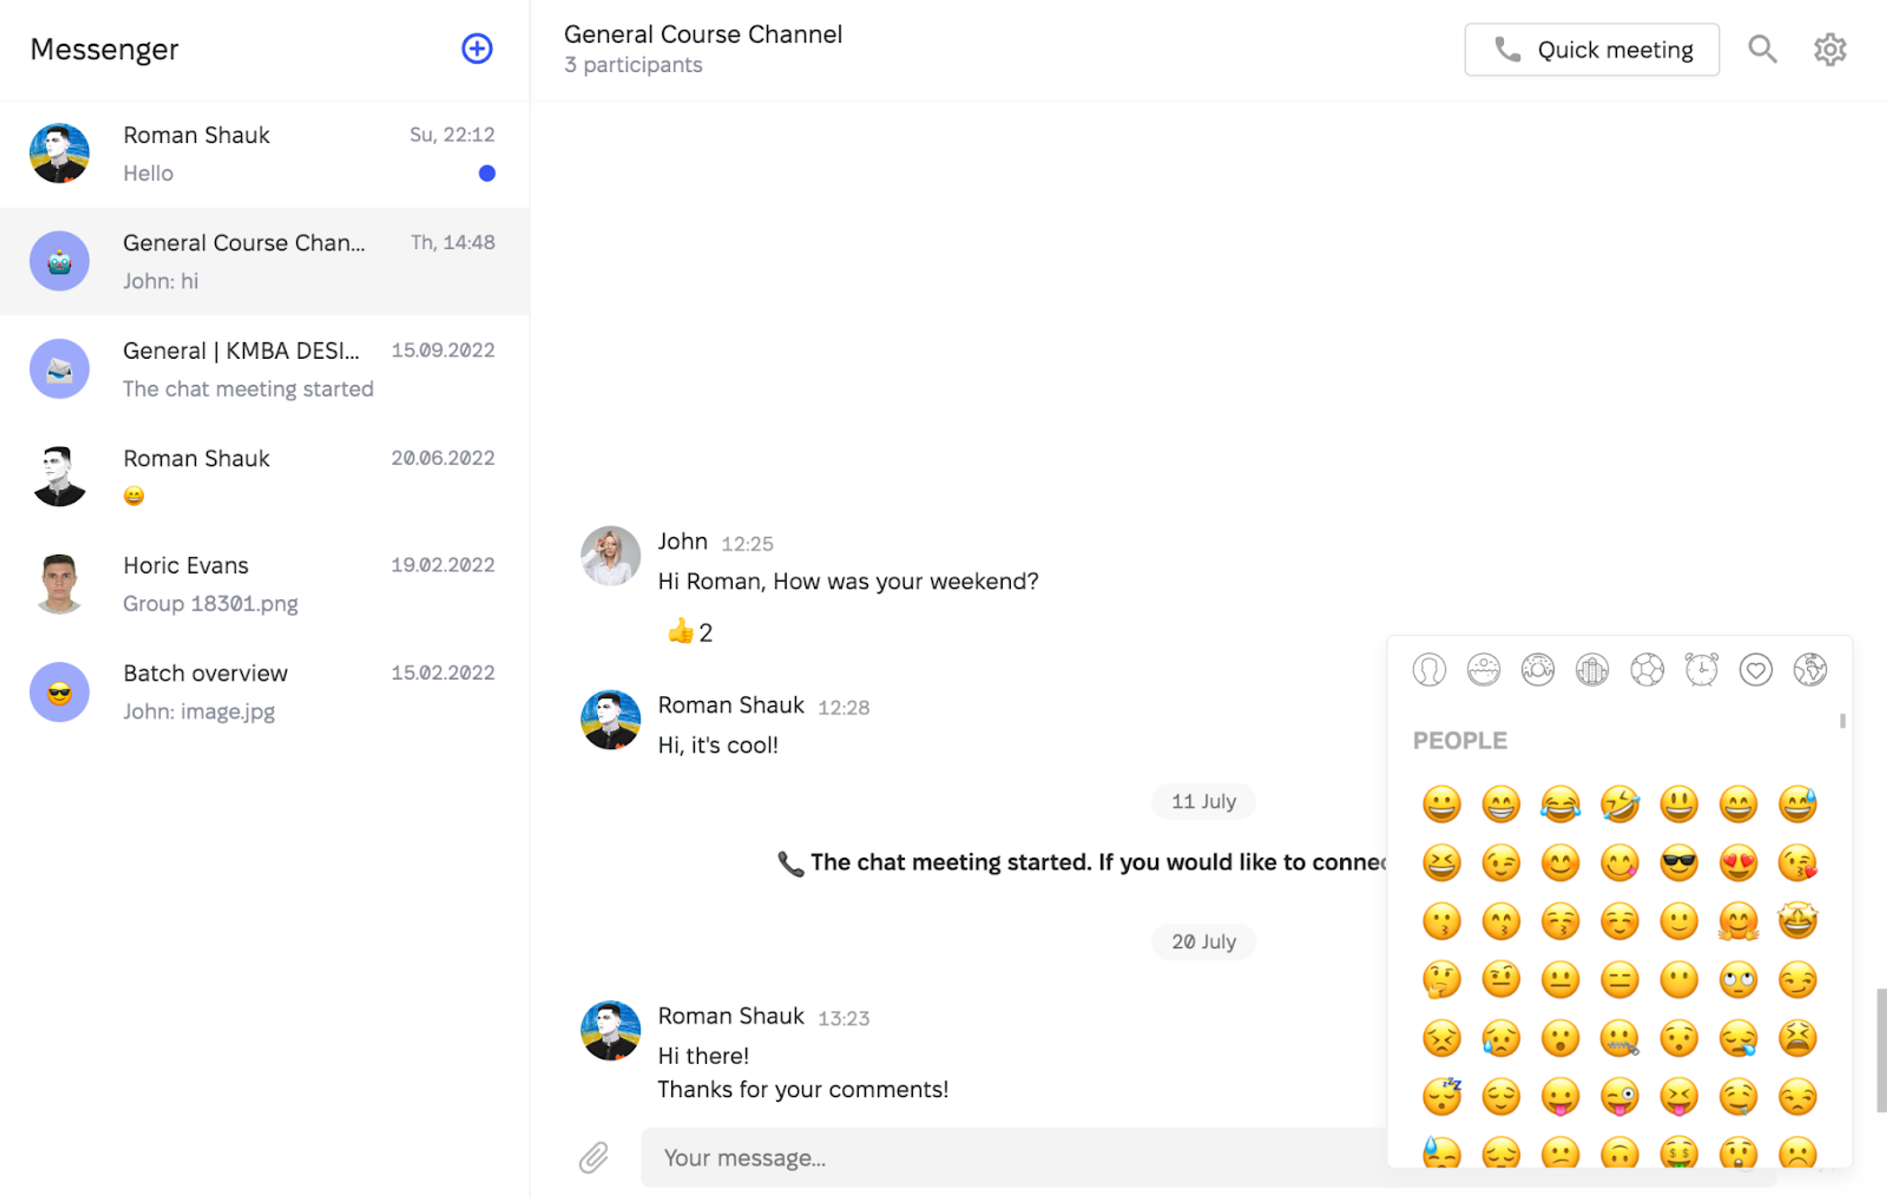Start a new chat with plus icon
1887x1198 pixels.
[477, 49]
